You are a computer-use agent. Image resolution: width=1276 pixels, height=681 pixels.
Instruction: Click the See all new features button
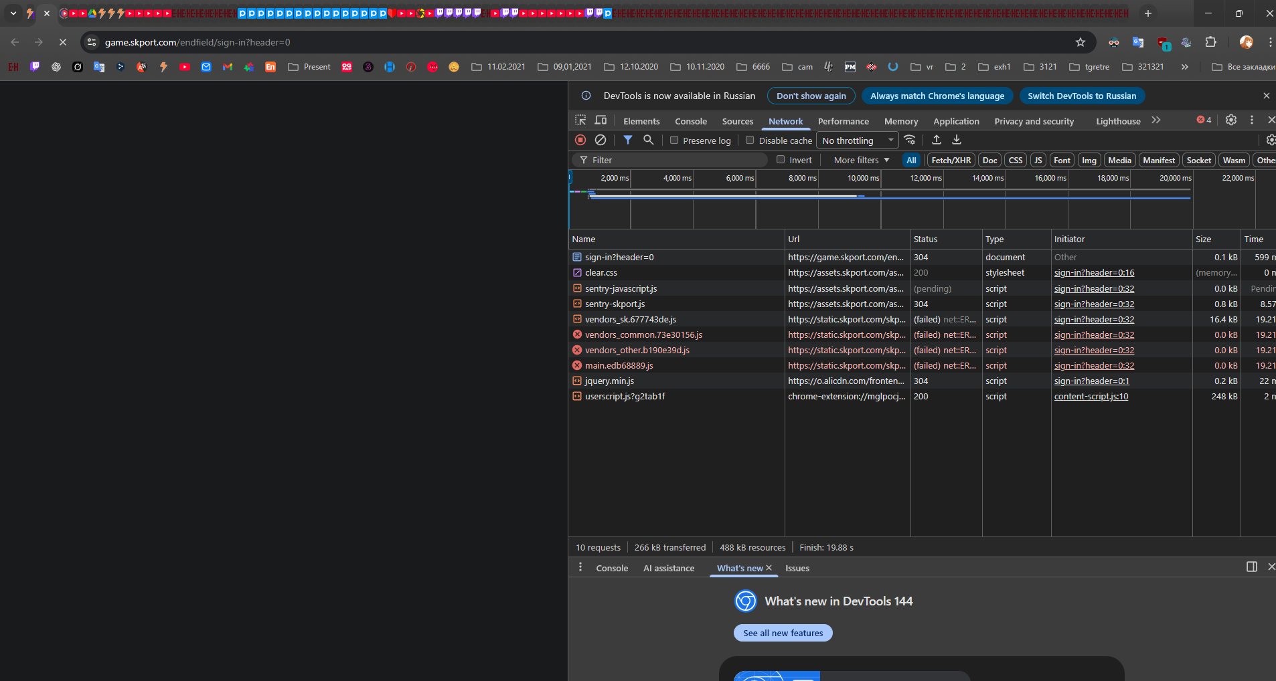tap(783, 634)
